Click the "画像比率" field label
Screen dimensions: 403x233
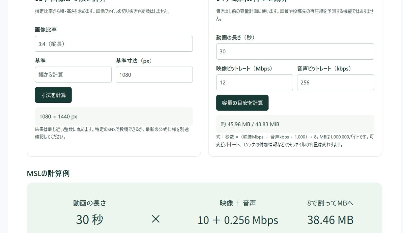(x=46, y=30)
